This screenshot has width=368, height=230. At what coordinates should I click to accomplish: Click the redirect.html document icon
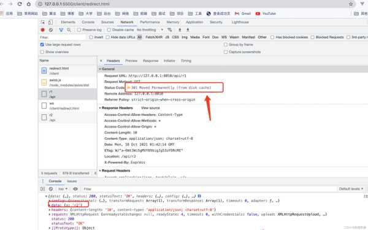point(44,71)
